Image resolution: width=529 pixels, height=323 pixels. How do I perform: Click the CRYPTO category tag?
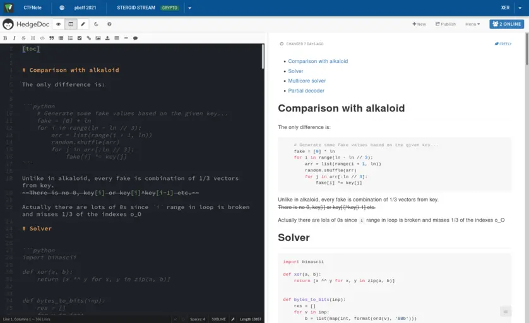169,8
